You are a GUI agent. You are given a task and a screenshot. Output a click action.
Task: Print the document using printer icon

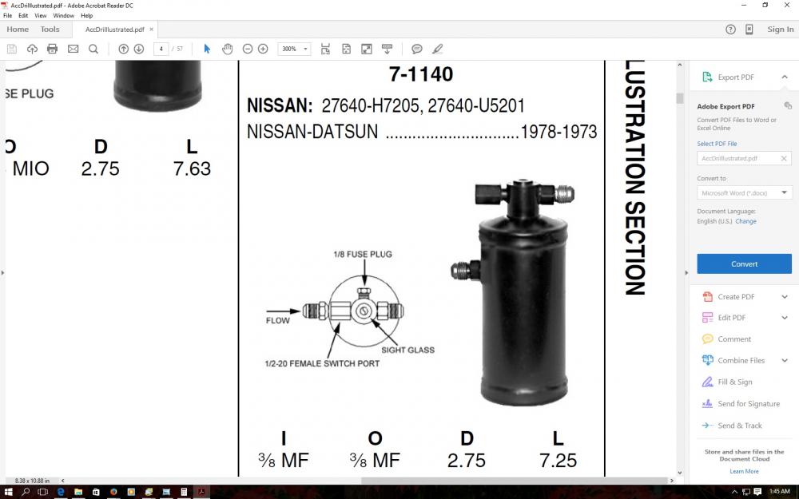tap(53, 49)
